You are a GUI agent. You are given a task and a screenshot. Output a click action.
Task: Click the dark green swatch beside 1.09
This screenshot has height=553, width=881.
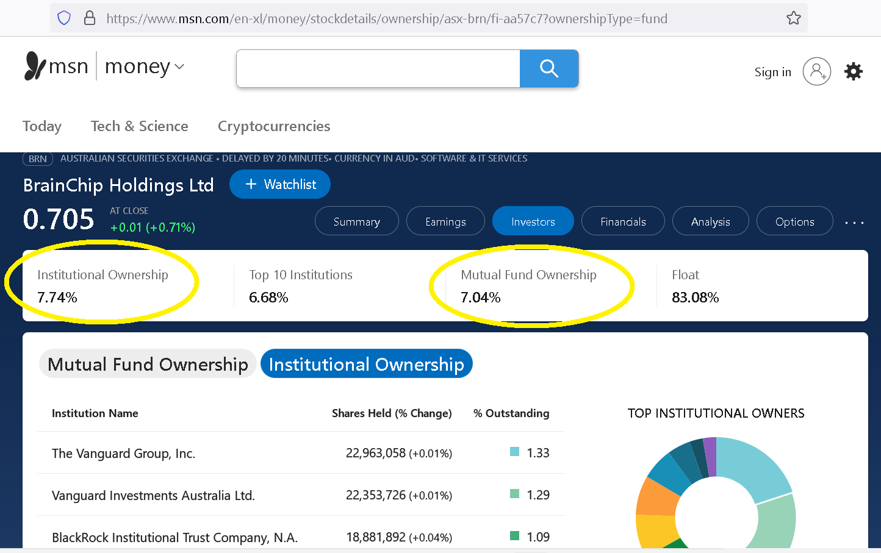click(x=514, y=536)
